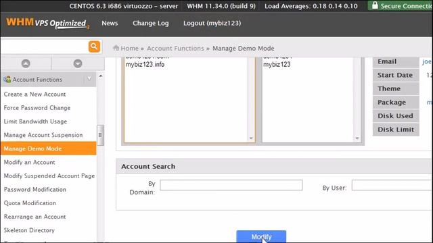The image size is (433, 243).
Task: Open Quota Modification
Action: (30, 203)
